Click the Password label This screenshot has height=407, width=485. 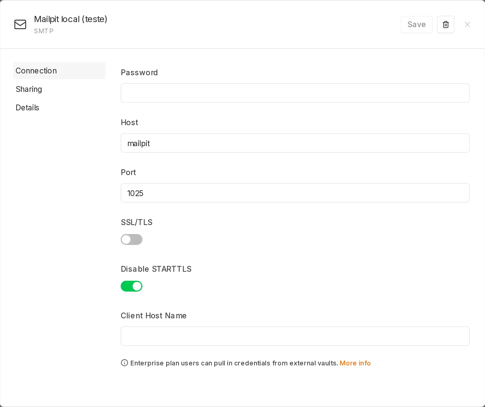point(139,72)
